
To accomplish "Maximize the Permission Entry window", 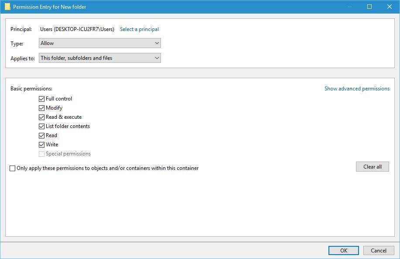I will (x=369, y=7).
